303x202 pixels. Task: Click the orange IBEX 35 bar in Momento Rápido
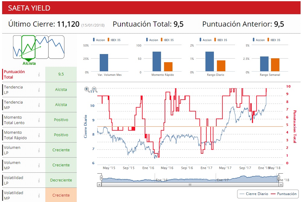point(168,67)
